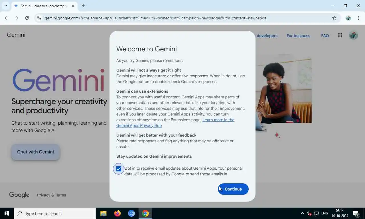Click the browser back arrow
Viewport: 365px width, 219px height.
click(x=6, y=18)
